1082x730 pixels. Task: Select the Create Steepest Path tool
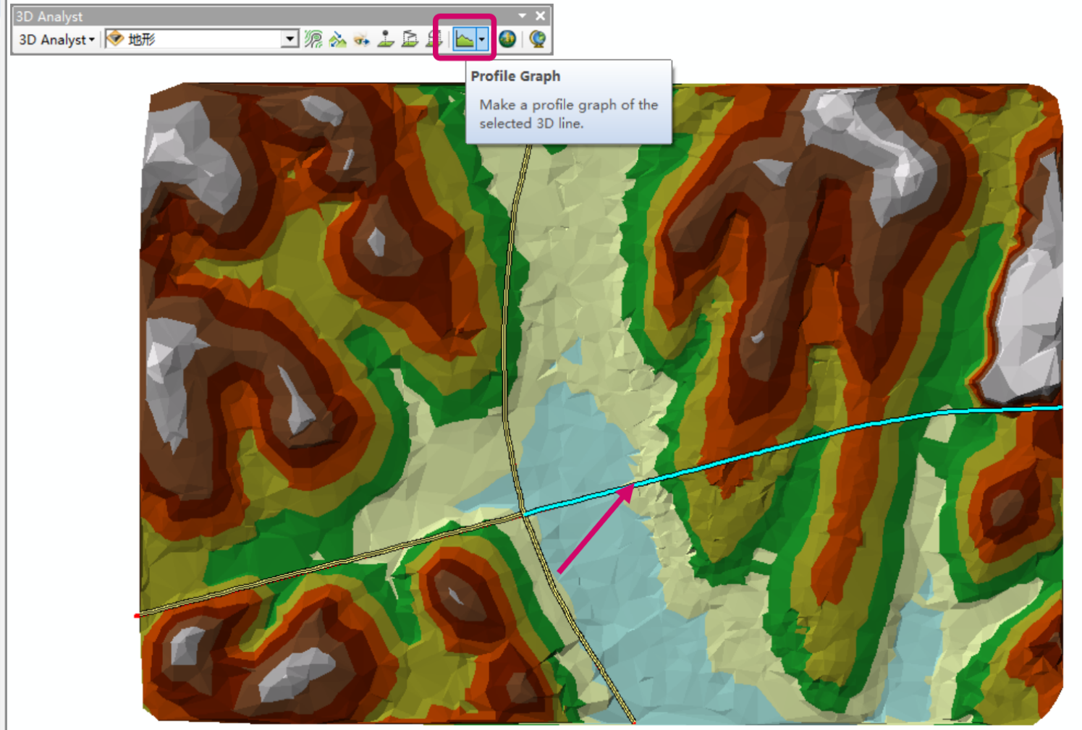click(x=337, y=39)
